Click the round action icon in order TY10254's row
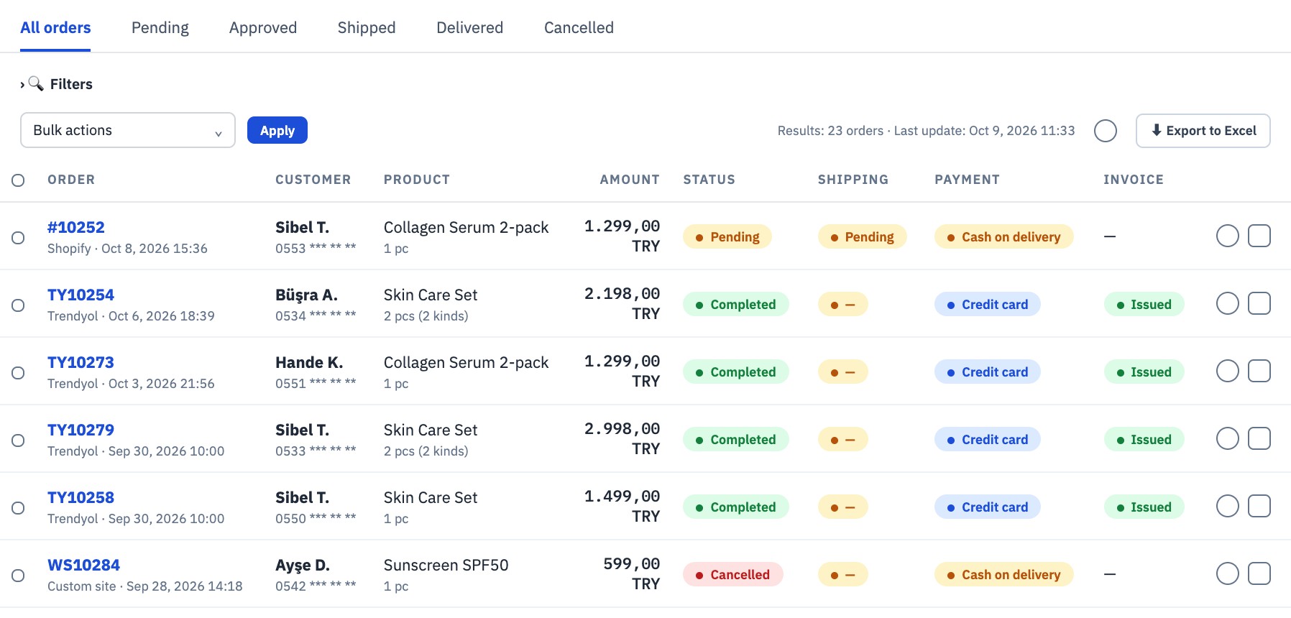 coord(1227,303)
